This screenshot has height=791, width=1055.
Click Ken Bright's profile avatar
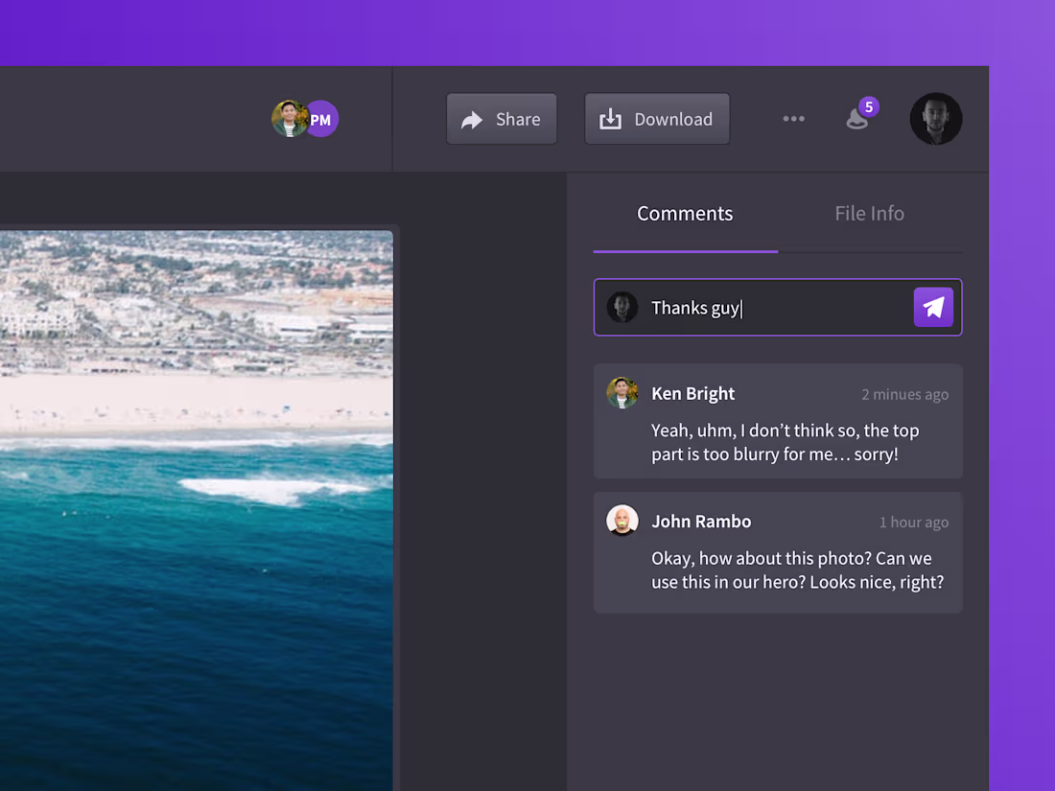(x=621, y=392)
